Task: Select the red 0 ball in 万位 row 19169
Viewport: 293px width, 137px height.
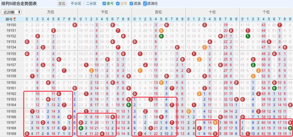Action: point(27,134)
